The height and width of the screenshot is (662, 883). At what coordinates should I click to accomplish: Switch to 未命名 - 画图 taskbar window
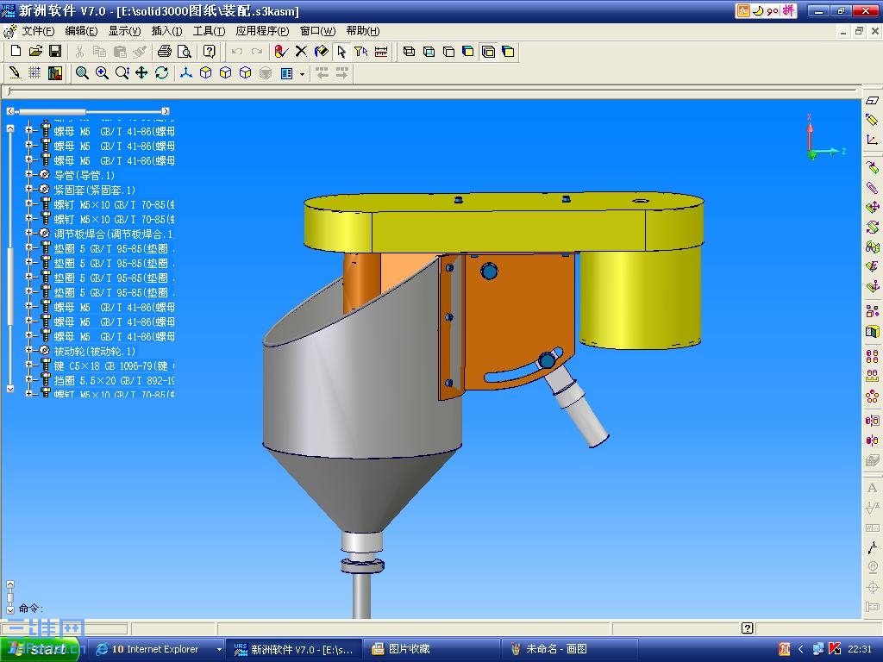click(x=569, y=649)
